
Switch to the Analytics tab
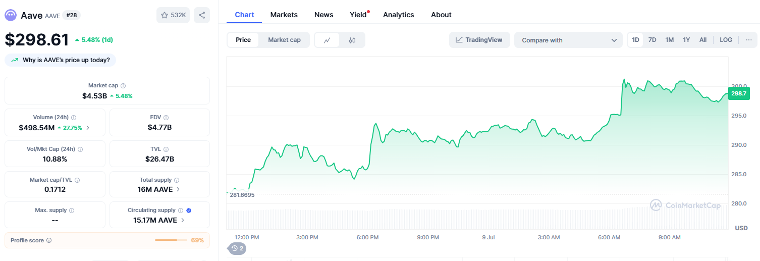[398, 15]
